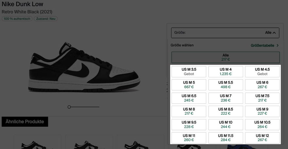This screenshot has height=149, width=288.
Task: Pick size US M 6.5 at 245 €
Action: coord(189,98)
